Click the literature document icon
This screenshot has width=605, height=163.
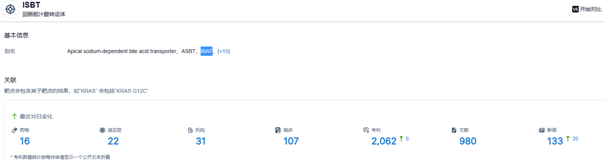click(454, 130)
